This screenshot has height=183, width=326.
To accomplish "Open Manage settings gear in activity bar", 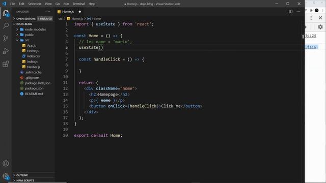I will coord(6,176).
